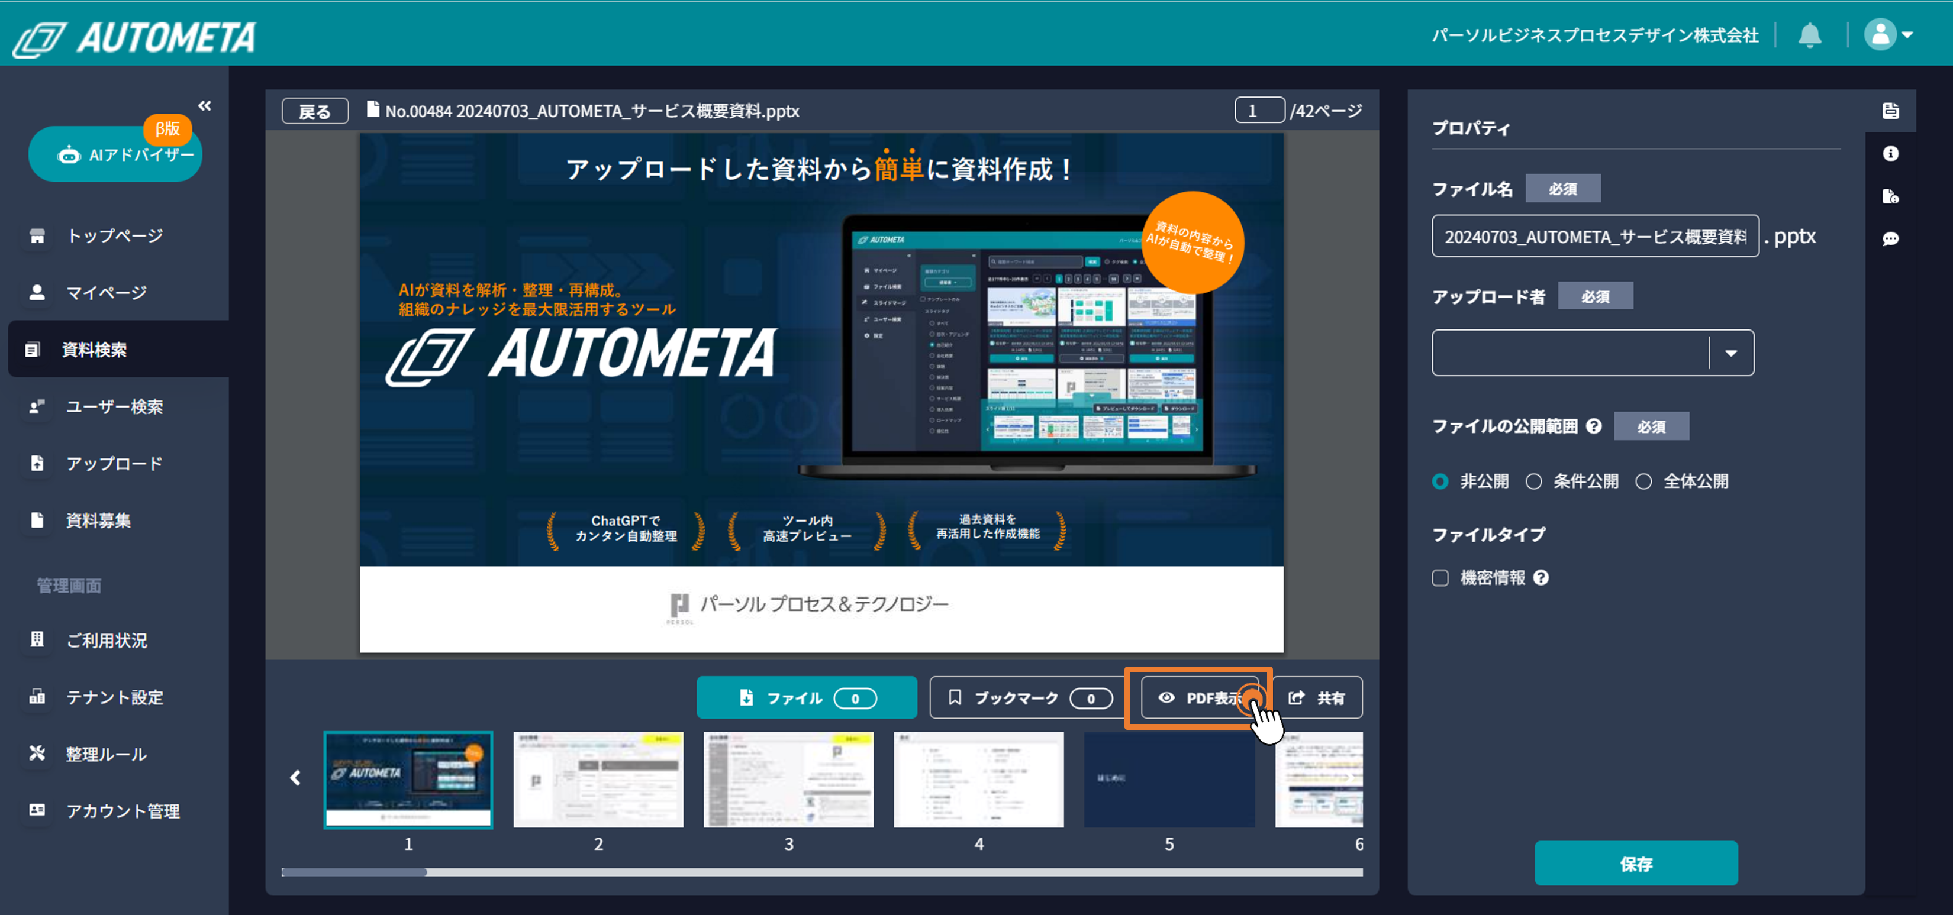This screenshot has width=1953, height=915.
Task: Click the 戻る back button
Action: point(315,111)
